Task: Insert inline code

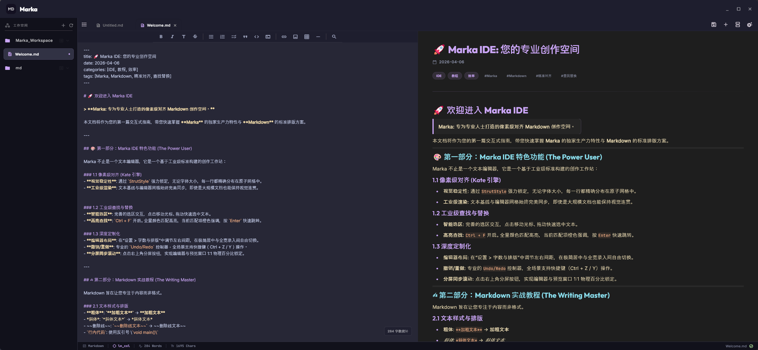Action: (x=257, y=37)
